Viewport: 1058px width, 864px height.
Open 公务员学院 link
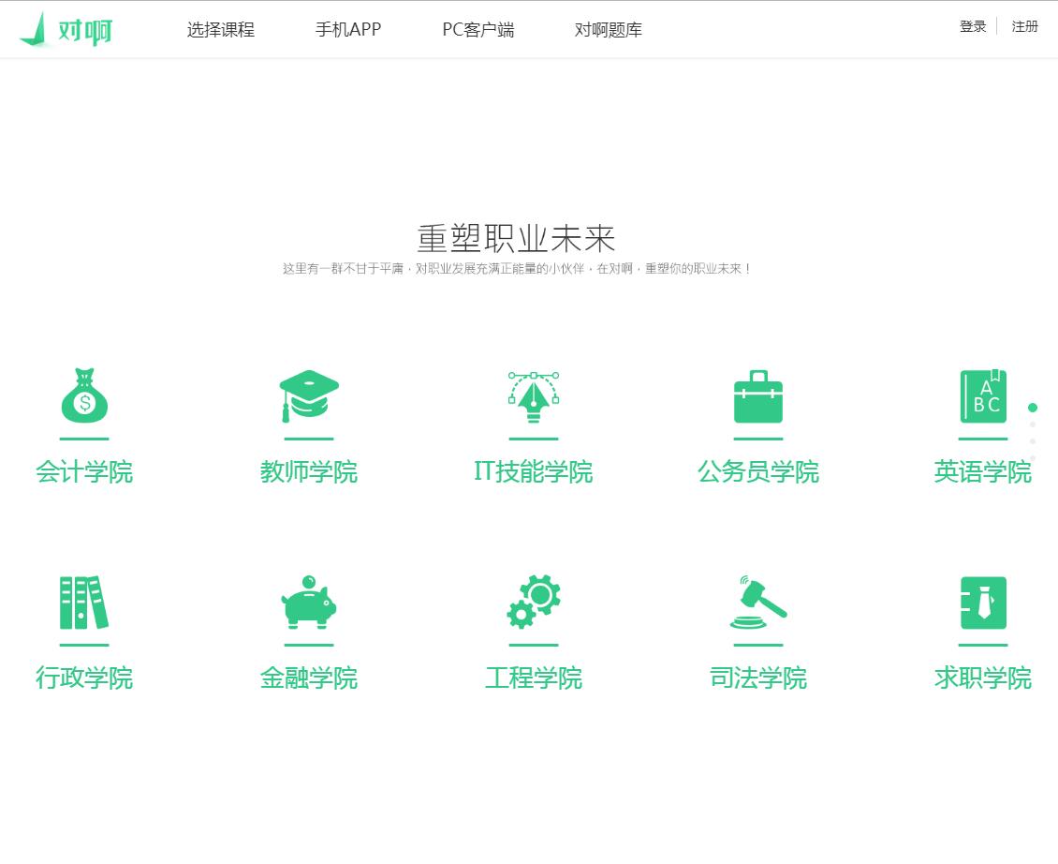click(x=758, y=471)
